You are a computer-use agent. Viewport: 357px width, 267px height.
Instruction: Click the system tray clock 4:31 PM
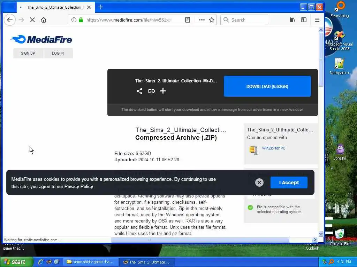[344, 262]
